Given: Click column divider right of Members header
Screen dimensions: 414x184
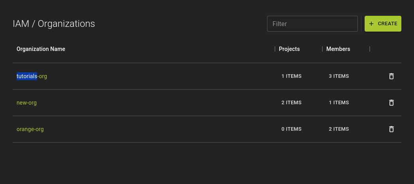Looking at the screenshot, I should tap(370, 49).
